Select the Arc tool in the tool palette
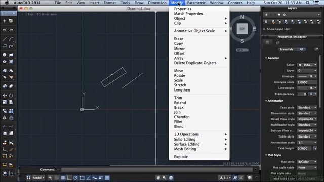The width and height of the screenshot is (324, 182). click(11, 39)
